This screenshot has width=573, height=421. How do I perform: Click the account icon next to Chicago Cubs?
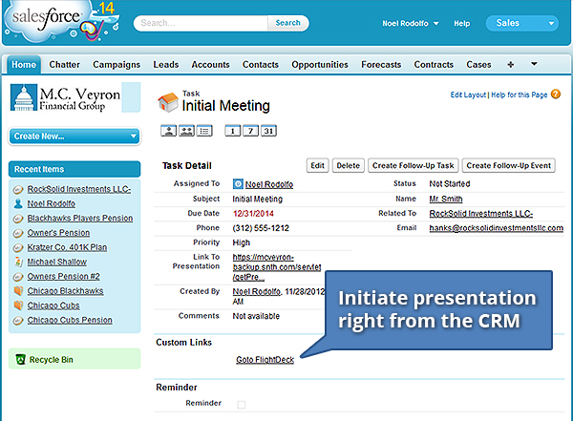[x=18, y=305]
